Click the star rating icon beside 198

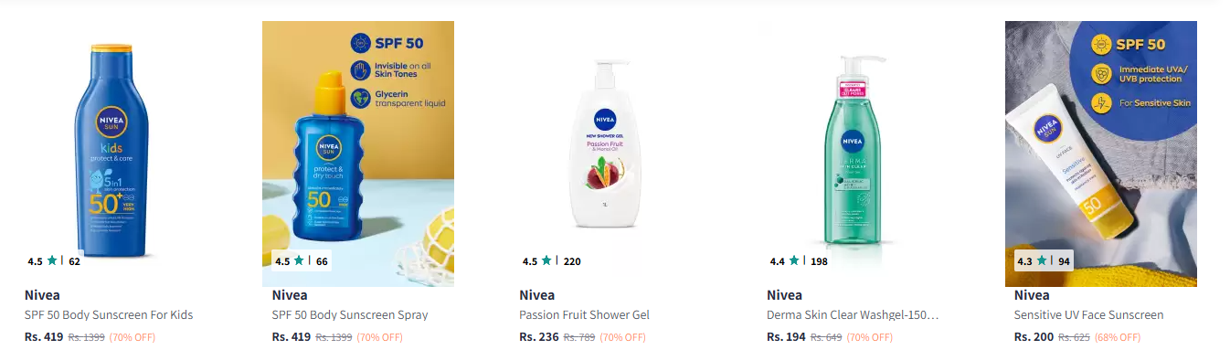(794, 260)
